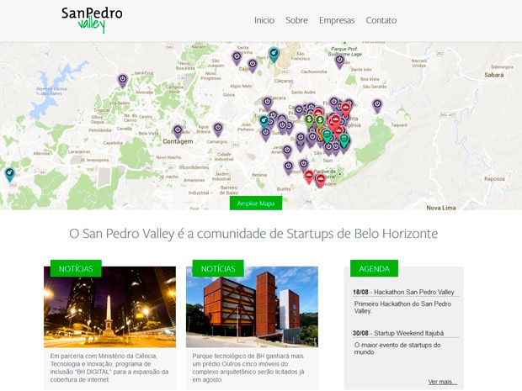Open the red building news thumbnail
The width and height of the screenshot is (522, 391).
point(252,307)
